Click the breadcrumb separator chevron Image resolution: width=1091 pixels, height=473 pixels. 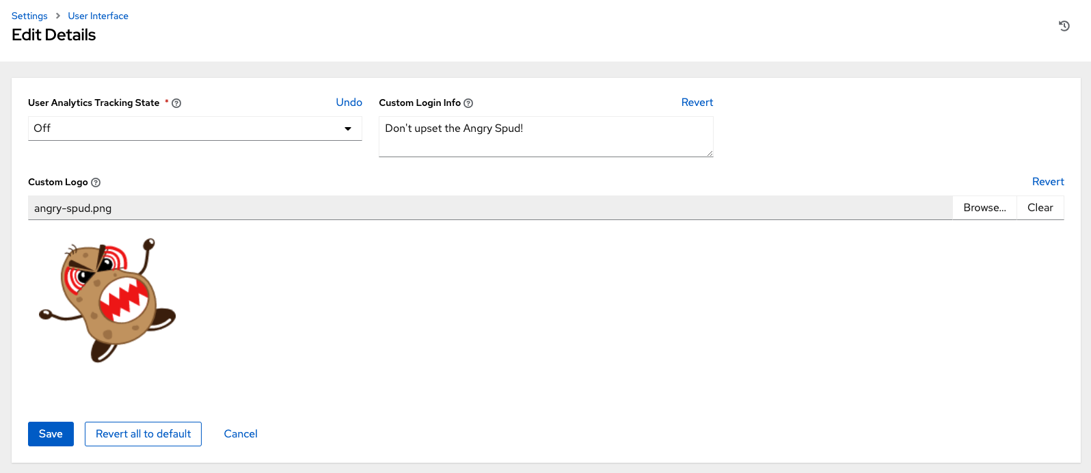pos(58,16)
